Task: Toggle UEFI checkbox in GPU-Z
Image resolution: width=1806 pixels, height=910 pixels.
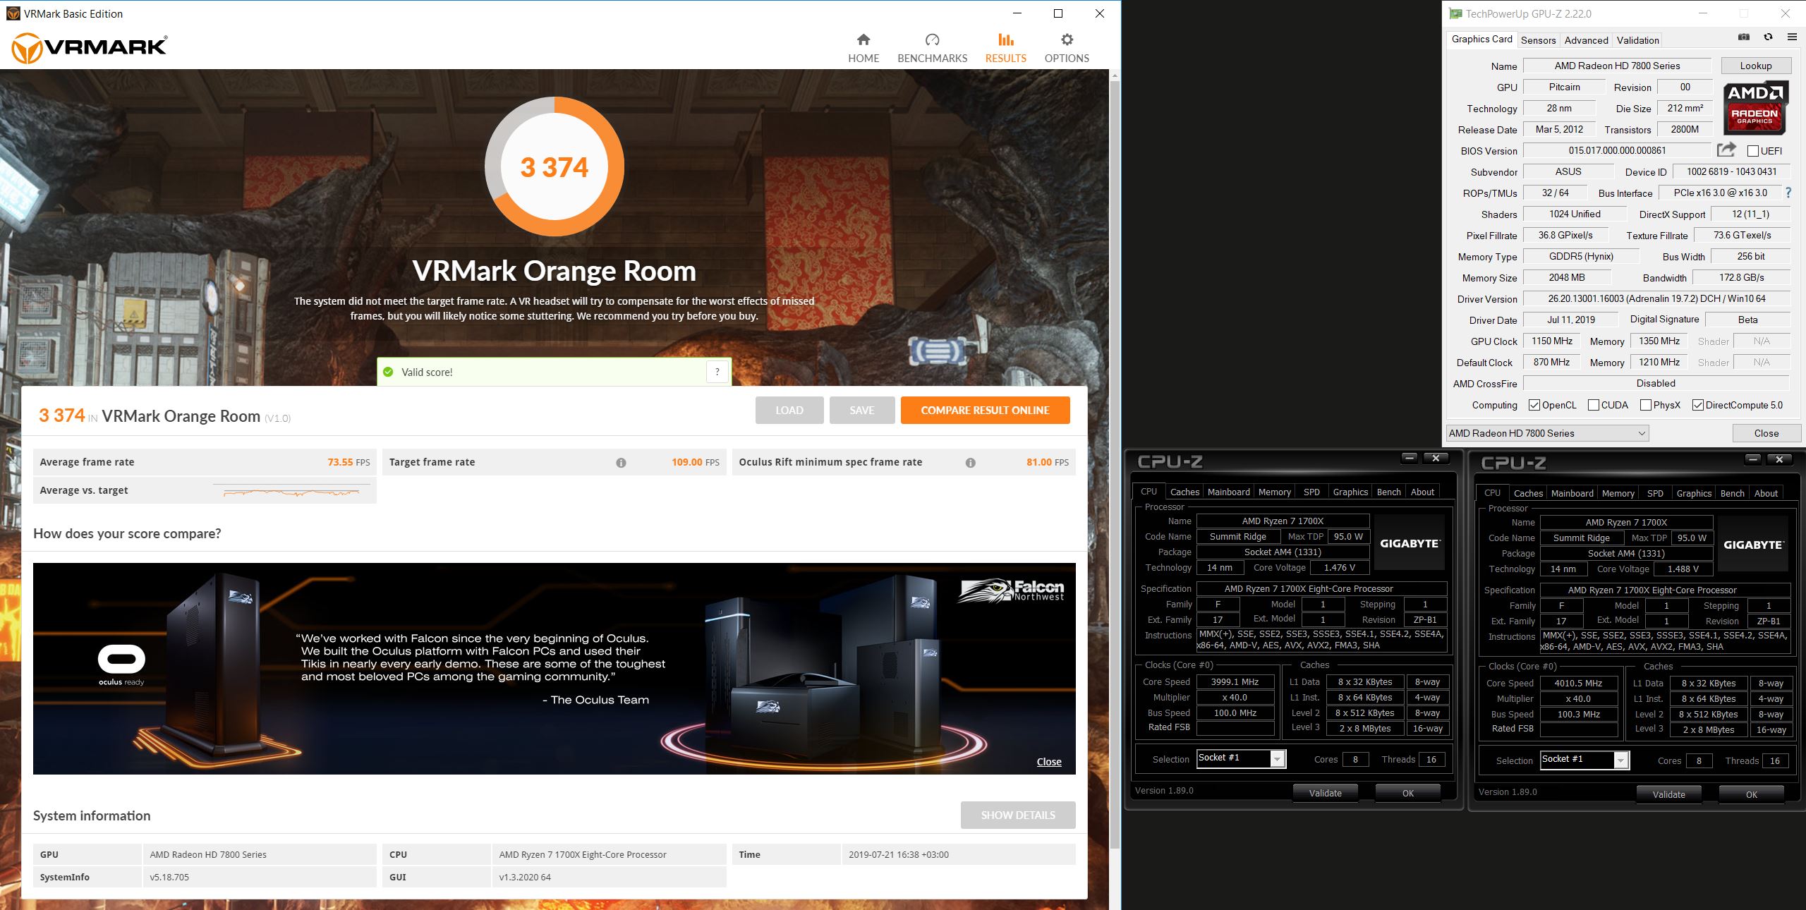Action: pos(1752,151)
